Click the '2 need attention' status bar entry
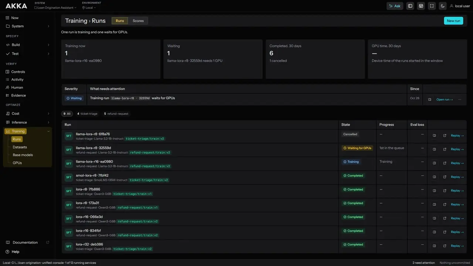473x266 pixels. click(423, 263)
